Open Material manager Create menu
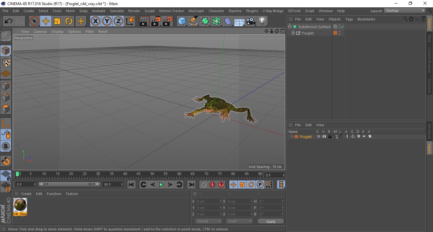Viewport: 433px width, 232px height. click(26, 194)
